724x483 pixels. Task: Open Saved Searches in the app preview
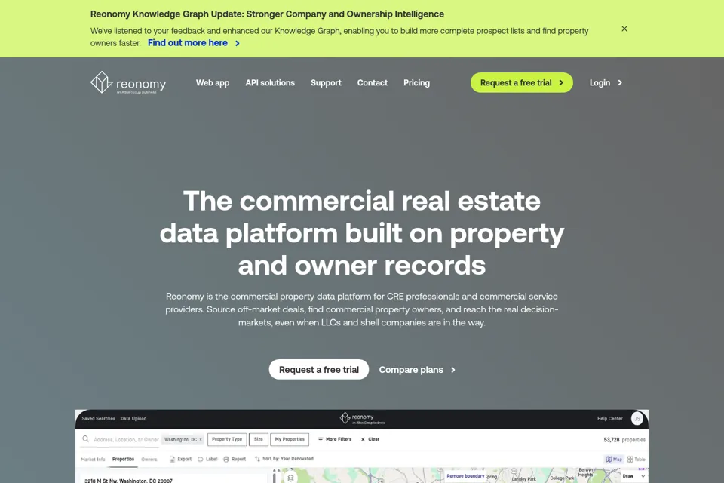click(98, 419)
